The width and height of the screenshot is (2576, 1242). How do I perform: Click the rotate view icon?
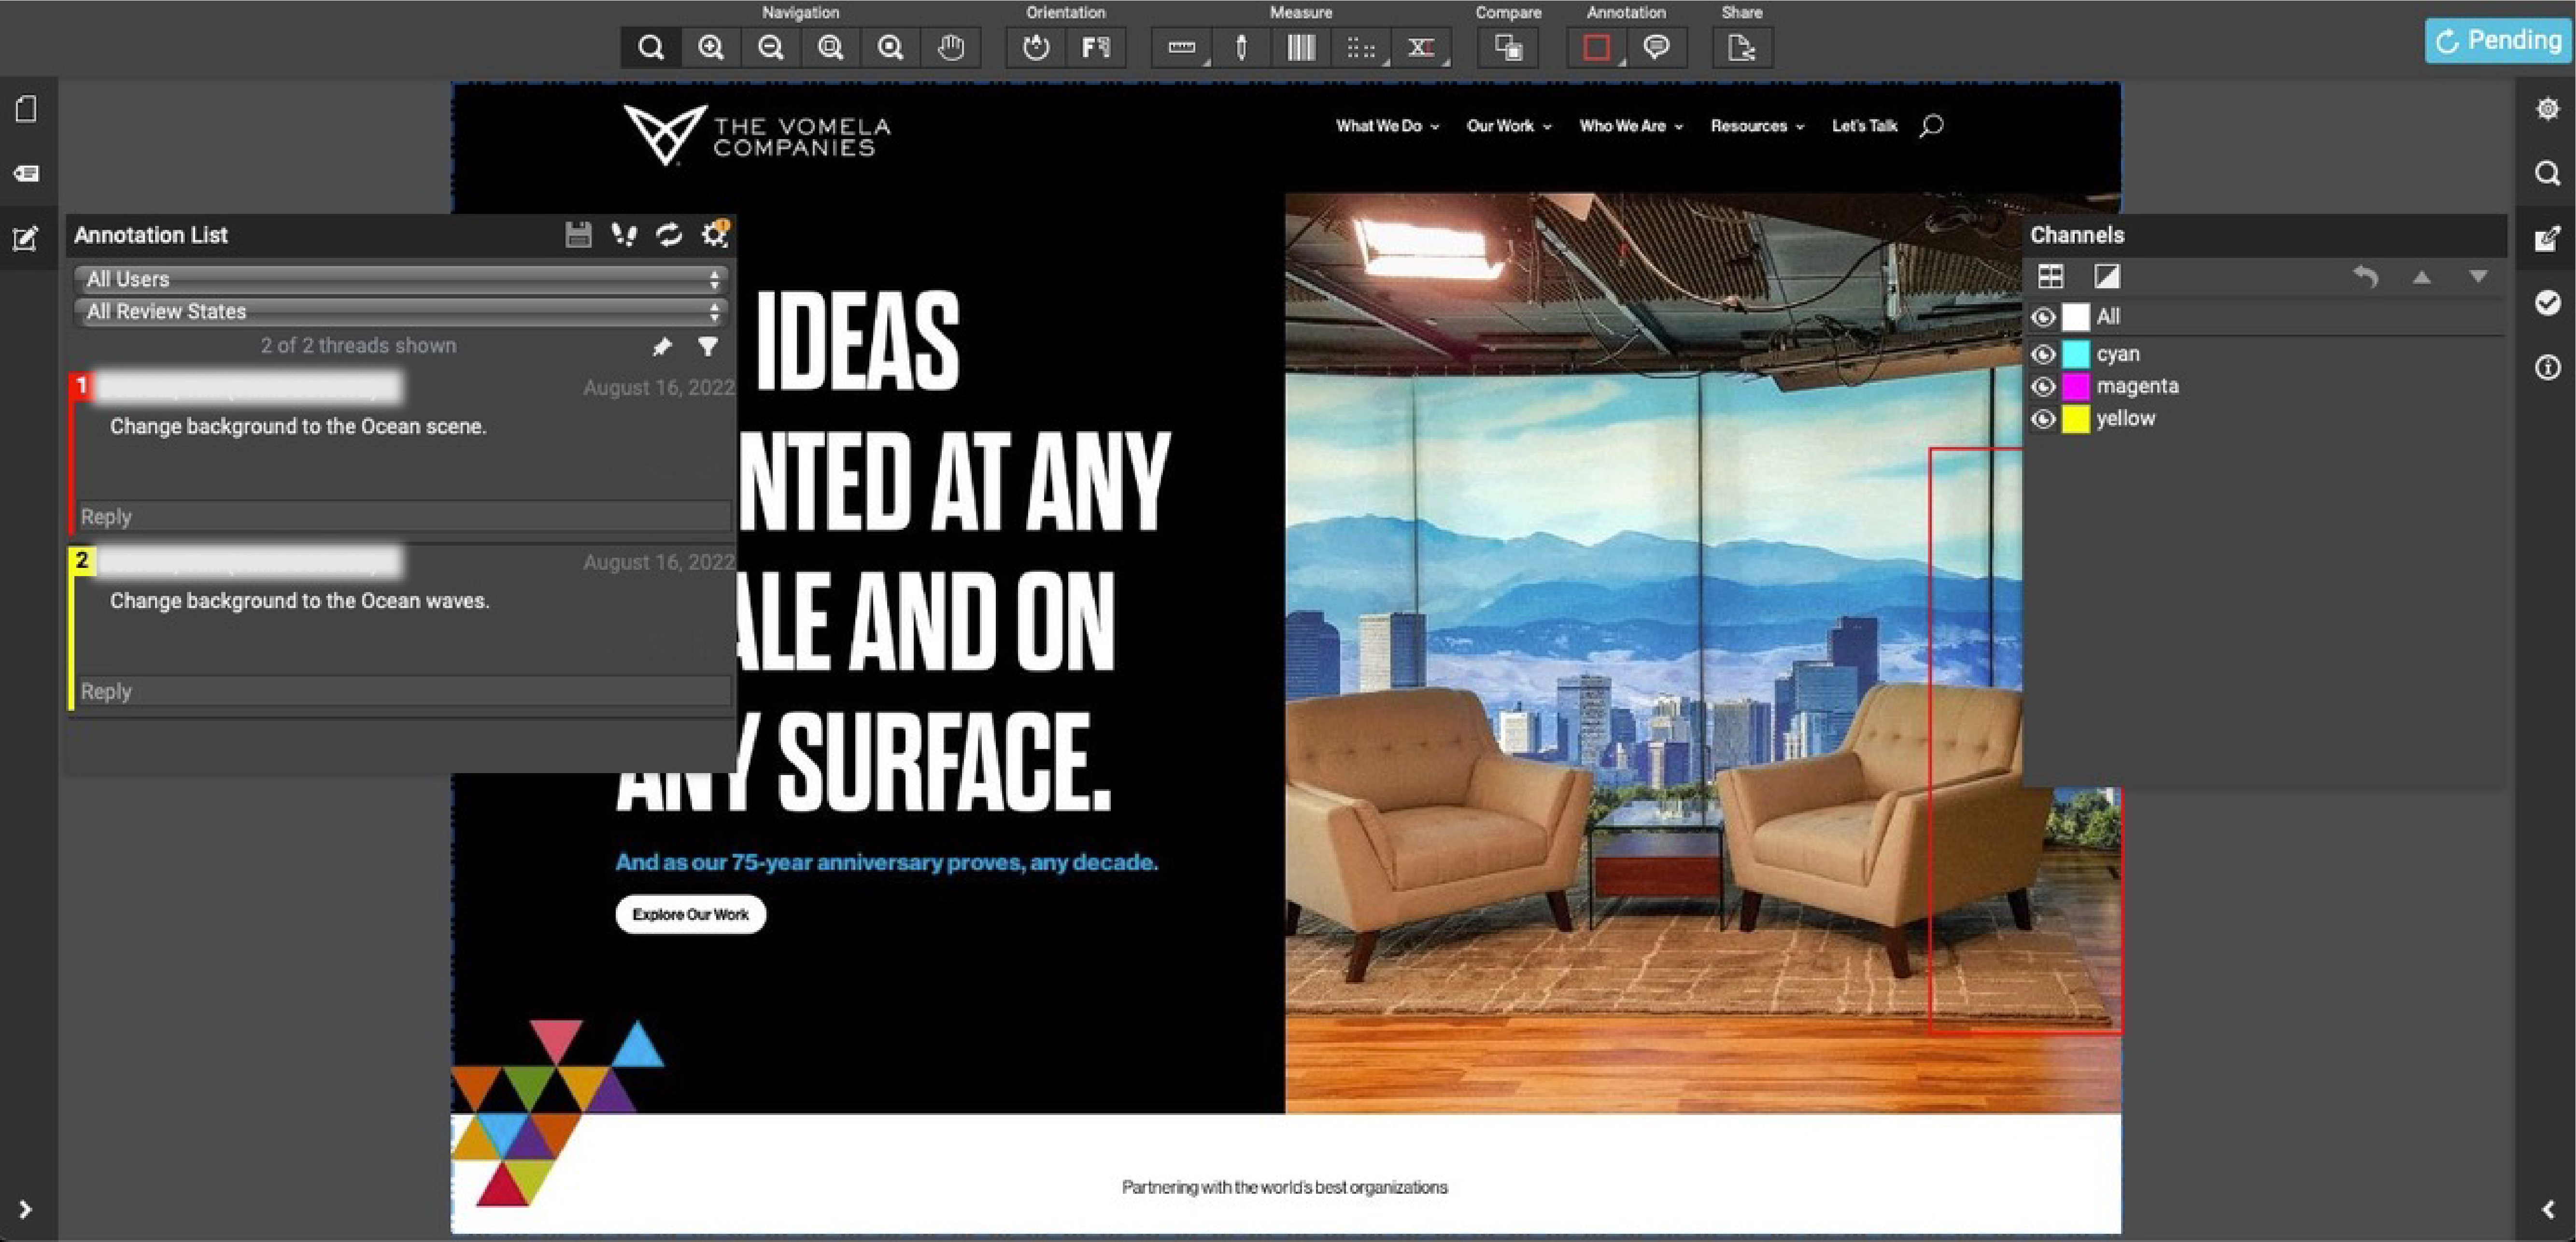[1036, 47]
